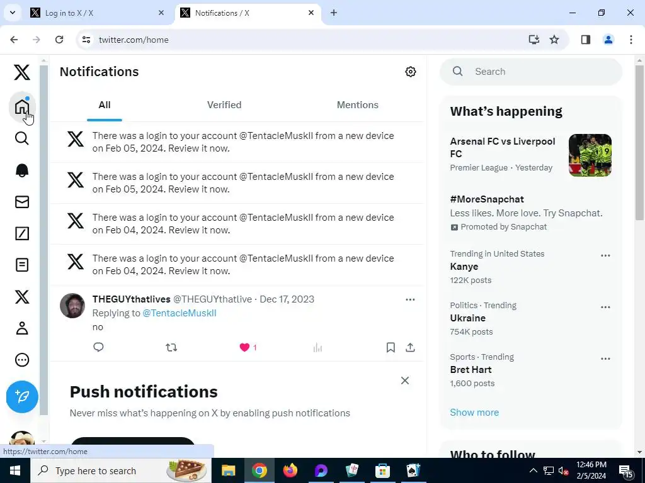Screen dimensions: 645x483
Task: Open the Ukraine trending topic
Action: 468,318
